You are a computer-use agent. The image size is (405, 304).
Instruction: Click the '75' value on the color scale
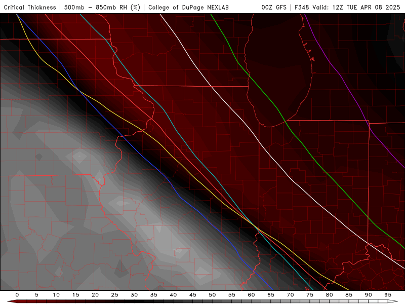[x=310, y=295]
